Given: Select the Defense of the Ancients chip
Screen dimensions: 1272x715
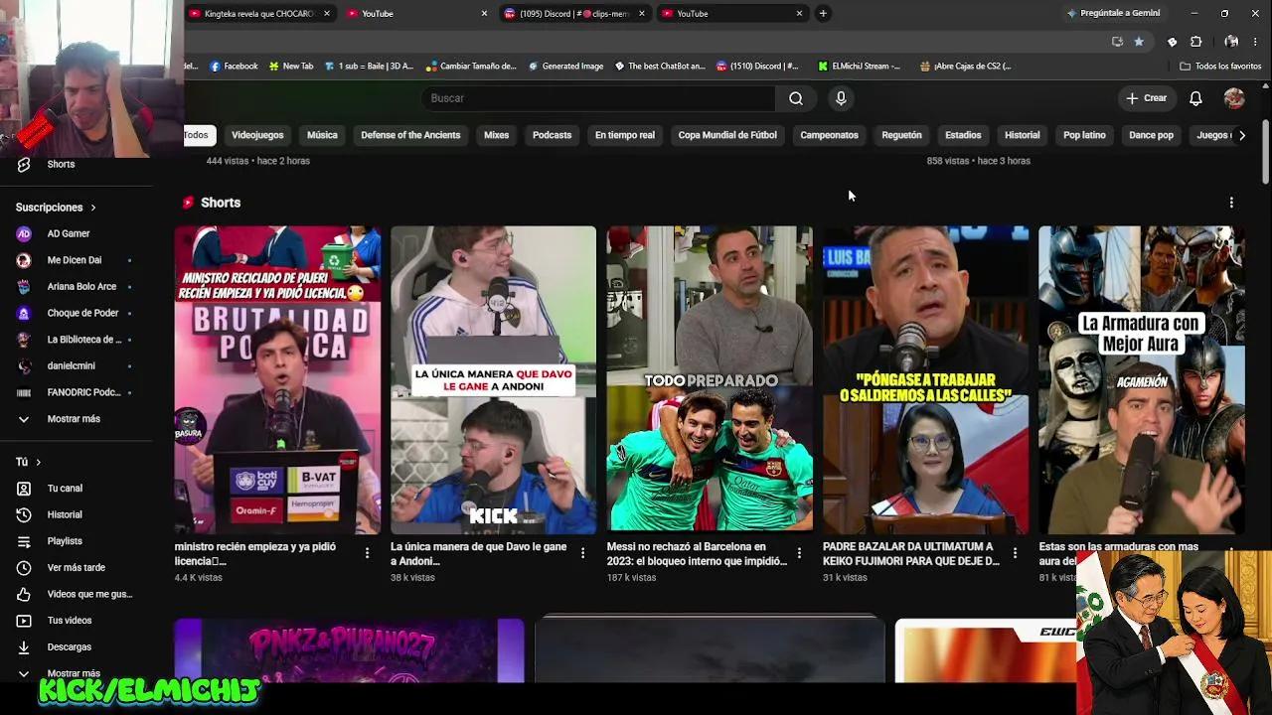Looking at the screenshot, I should point(410,135).
